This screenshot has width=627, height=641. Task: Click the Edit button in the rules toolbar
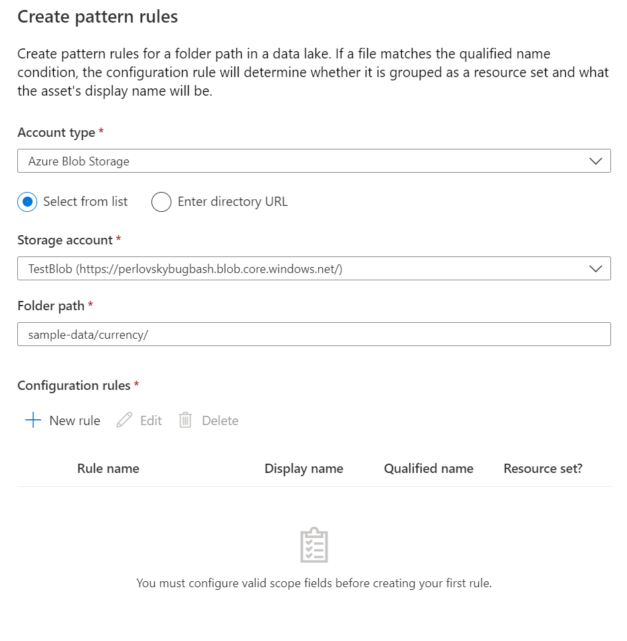pyautogui.click(x=138, y=420)
